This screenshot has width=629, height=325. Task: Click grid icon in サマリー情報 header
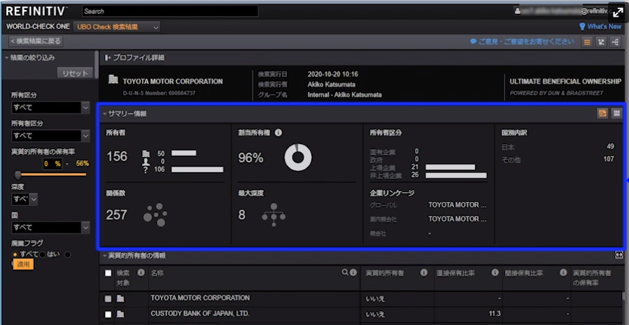click(616, 113)
